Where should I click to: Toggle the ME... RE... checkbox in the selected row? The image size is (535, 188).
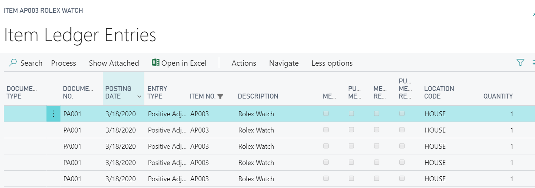[377, 113]
